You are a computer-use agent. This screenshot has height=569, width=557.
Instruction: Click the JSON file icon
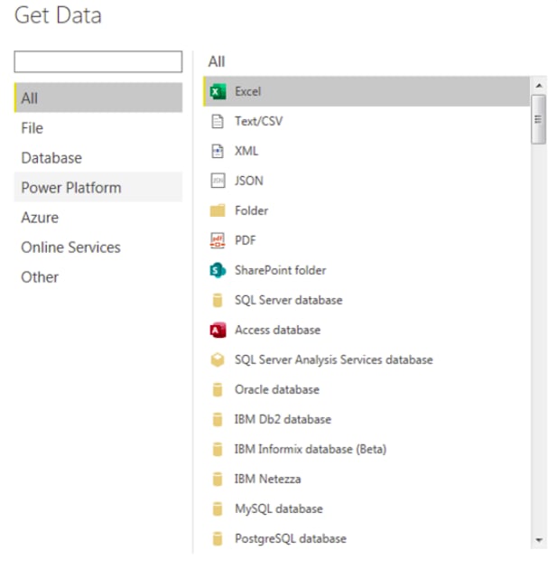coord(218,181)
